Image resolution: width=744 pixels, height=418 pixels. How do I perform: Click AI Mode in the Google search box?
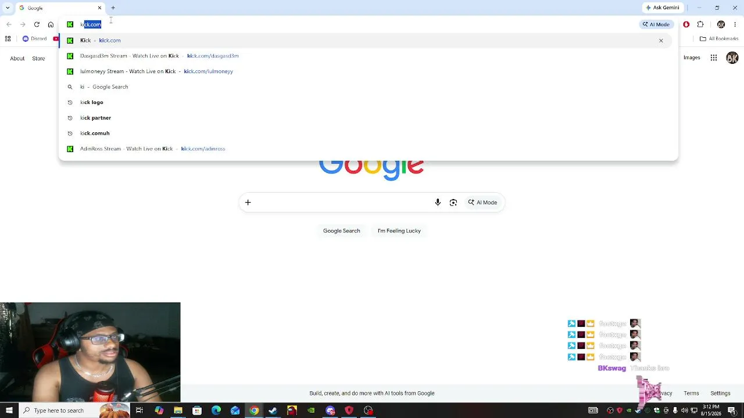[483, 203]
